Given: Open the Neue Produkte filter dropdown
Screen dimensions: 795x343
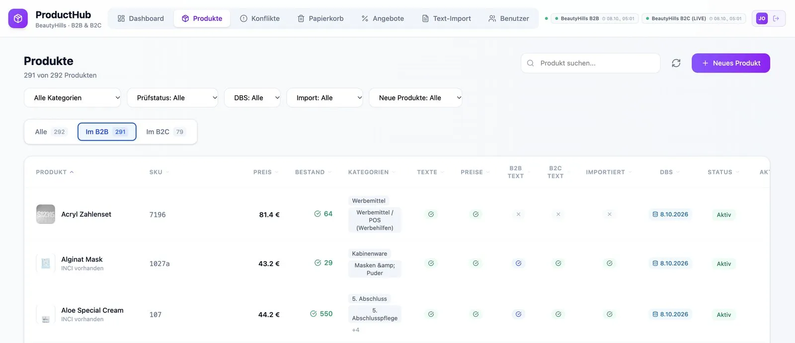Looking at the screenshot, I should coord(416,98).
